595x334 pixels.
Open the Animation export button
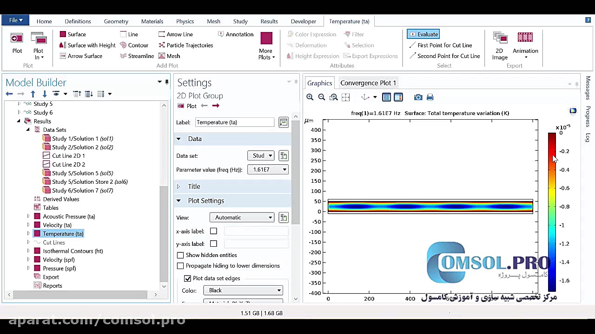pyautogui.click(x=525, y=45)
